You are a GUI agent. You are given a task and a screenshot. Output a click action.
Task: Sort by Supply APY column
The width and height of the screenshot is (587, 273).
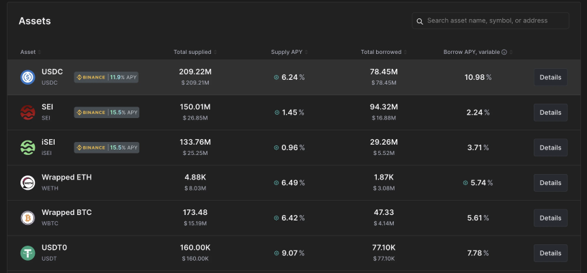pos(287,52)
